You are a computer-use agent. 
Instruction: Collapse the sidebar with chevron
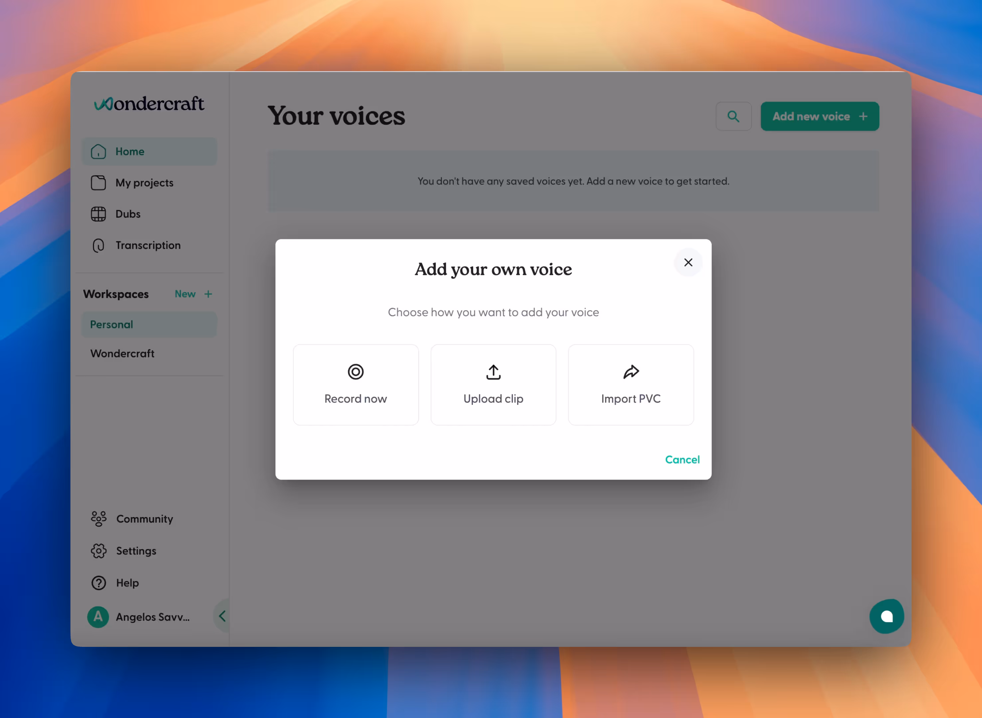(222, 616)
